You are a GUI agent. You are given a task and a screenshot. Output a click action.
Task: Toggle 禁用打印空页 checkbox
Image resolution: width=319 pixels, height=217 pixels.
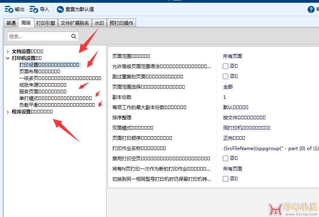(226, 158)
